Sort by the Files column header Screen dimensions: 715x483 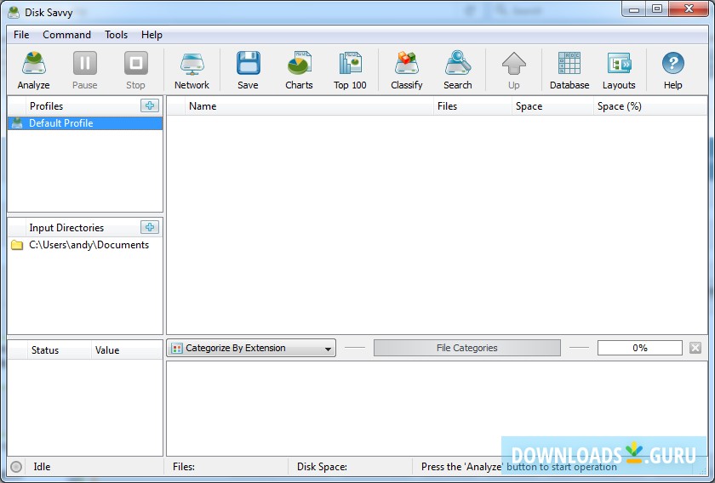472,106
